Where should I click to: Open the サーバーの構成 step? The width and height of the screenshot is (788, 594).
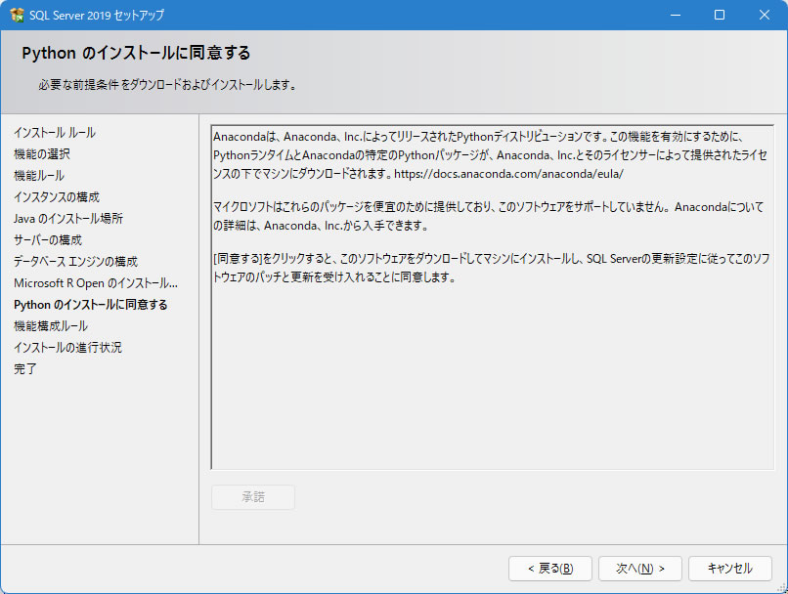48,240
